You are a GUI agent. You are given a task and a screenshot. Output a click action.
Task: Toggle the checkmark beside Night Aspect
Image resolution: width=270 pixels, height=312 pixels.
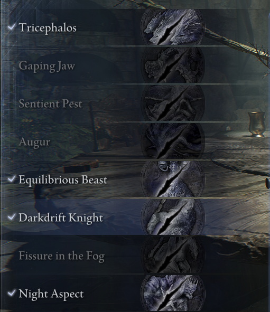pos(12,293)
